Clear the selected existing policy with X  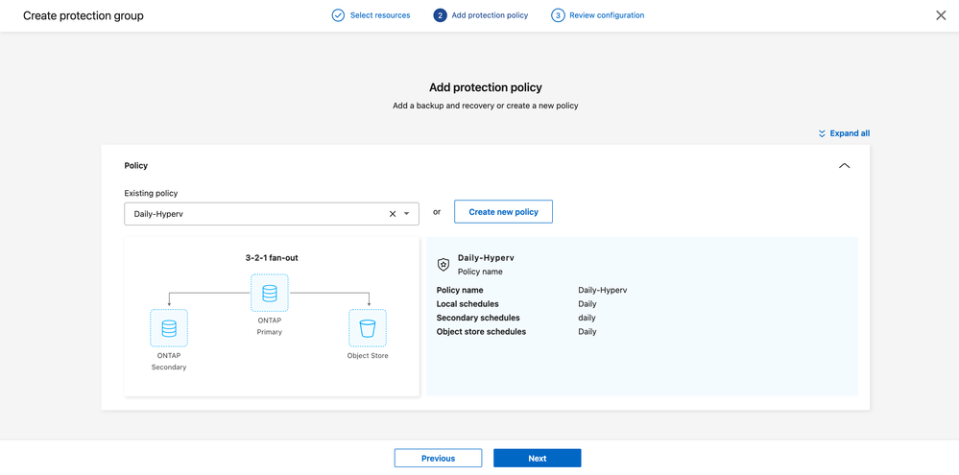(393, 214)
